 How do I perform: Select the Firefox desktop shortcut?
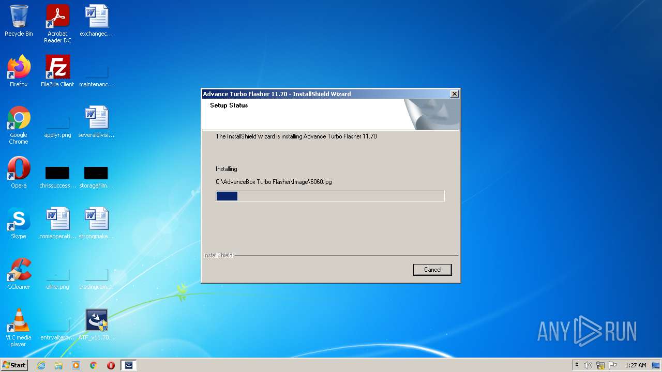19,71
